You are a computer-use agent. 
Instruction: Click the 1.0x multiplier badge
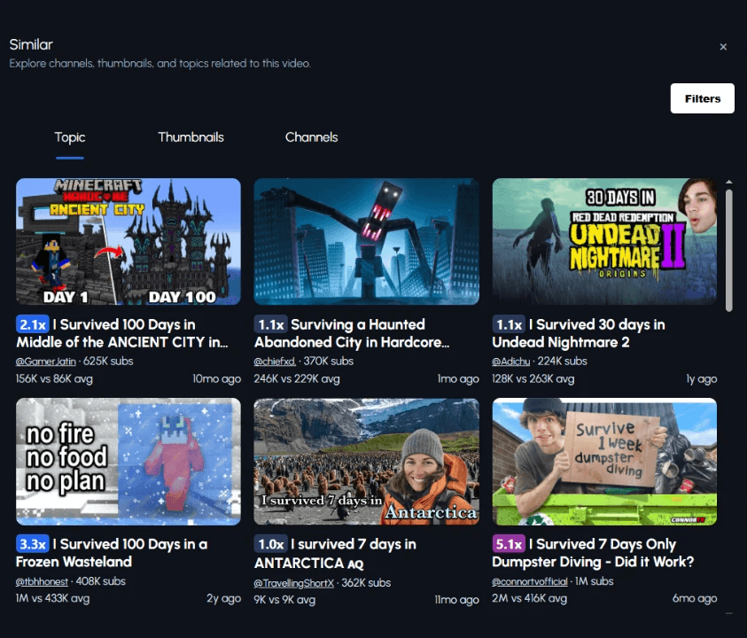(x=270, y=544)
